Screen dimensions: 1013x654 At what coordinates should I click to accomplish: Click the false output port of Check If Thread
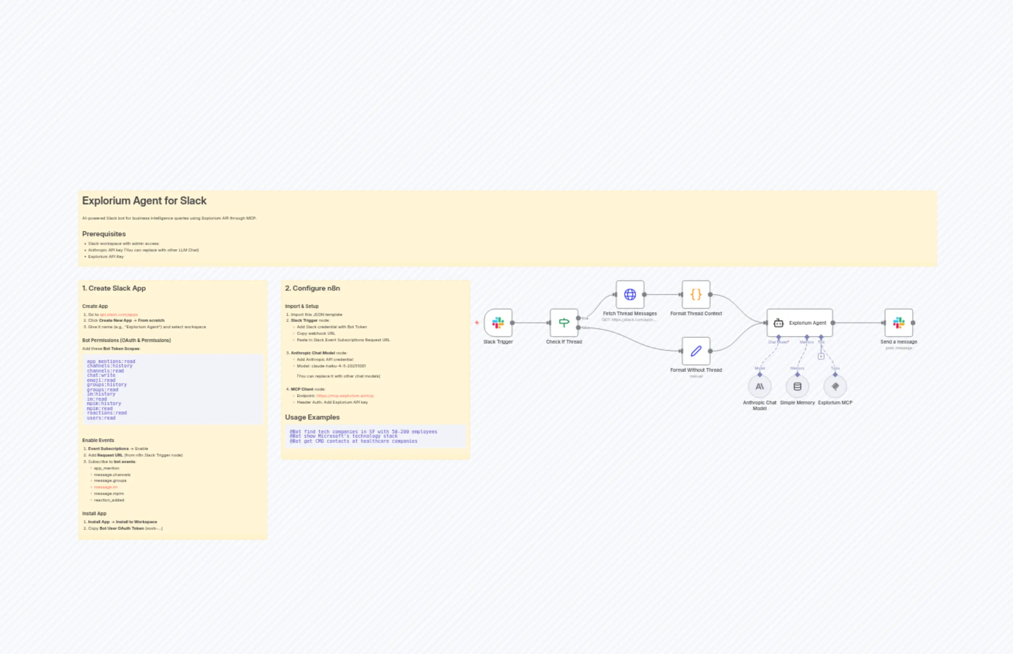[x=578, y=328]
